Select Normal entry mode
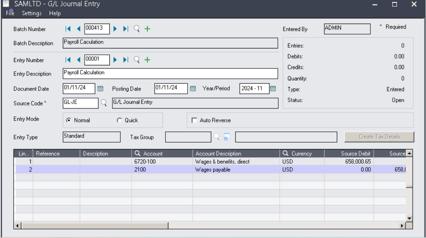The height and width of the screenshot is (238, 426). (x=69, y=120)
